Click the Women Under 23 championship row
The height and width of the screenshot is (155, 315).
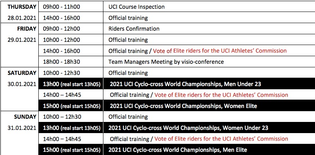pos(177,128)
